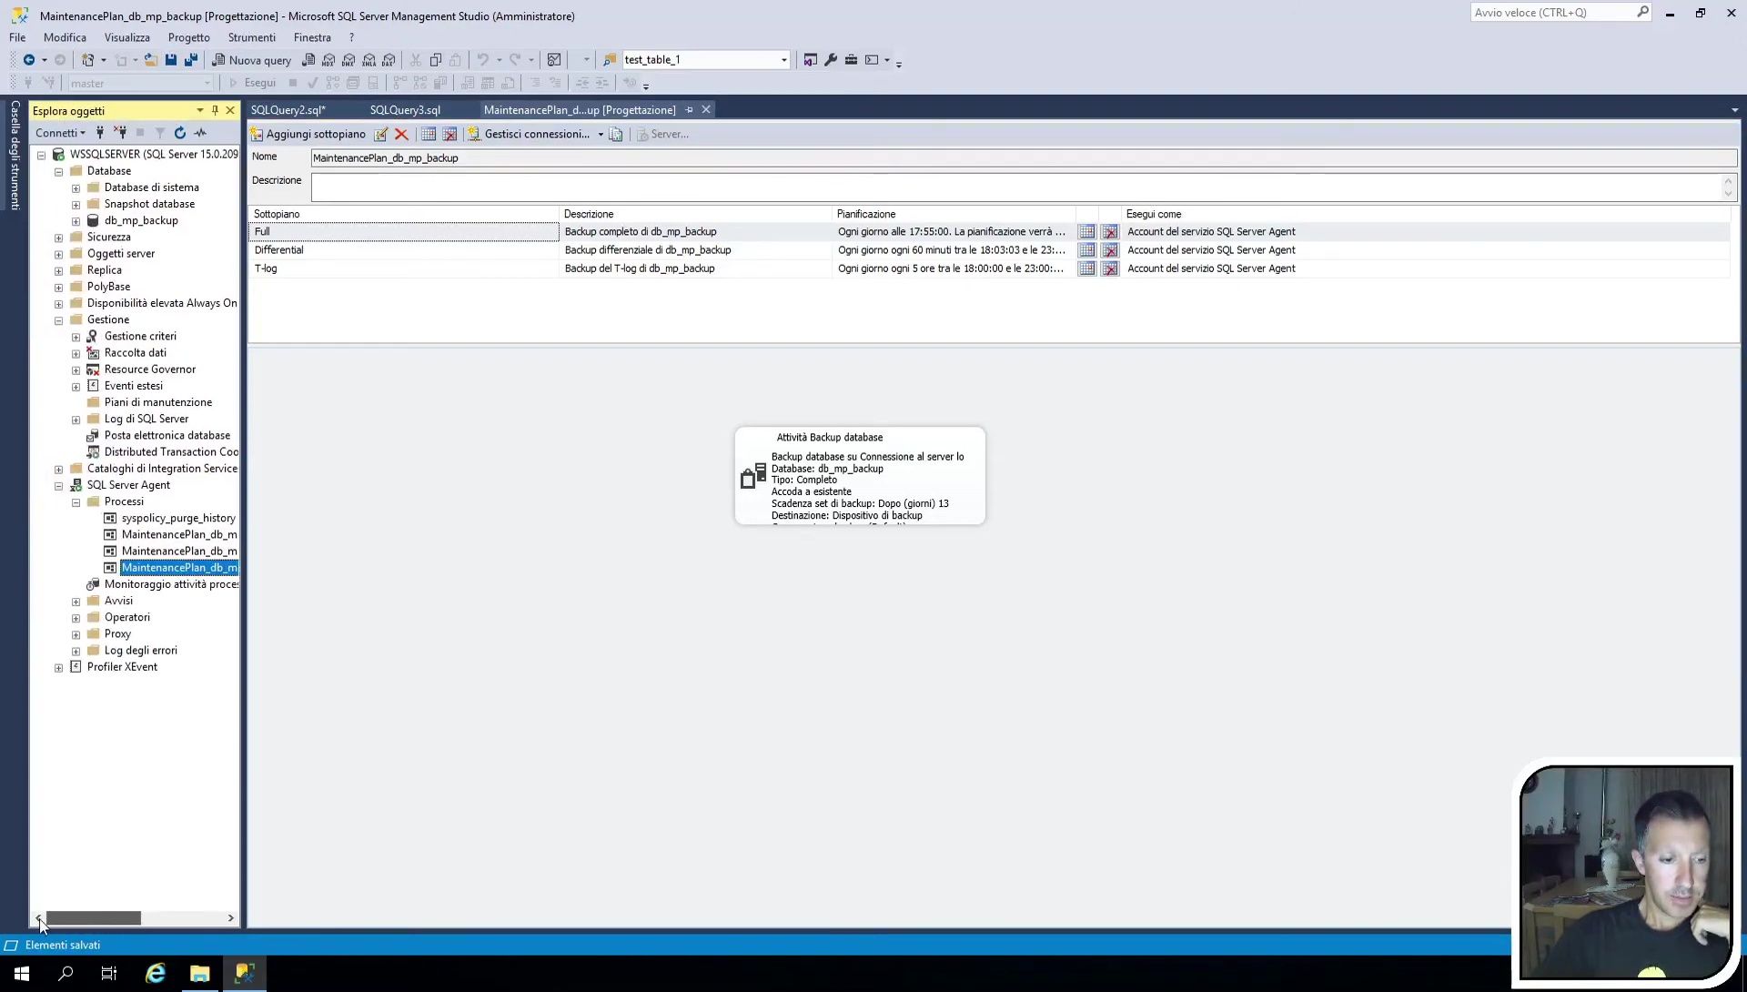Click the Open File folder icon
The image size is (1747, 992).
coord(151,60)
